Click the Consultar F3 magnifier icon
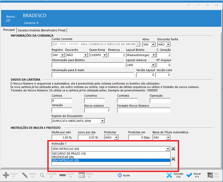 pos(42,175)
